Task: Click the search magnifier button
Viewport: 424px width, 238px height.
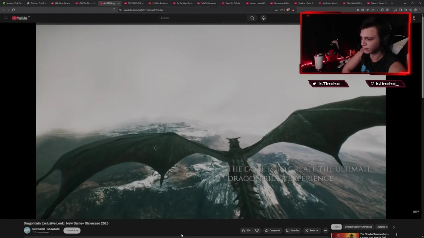Action: [252, 18]
